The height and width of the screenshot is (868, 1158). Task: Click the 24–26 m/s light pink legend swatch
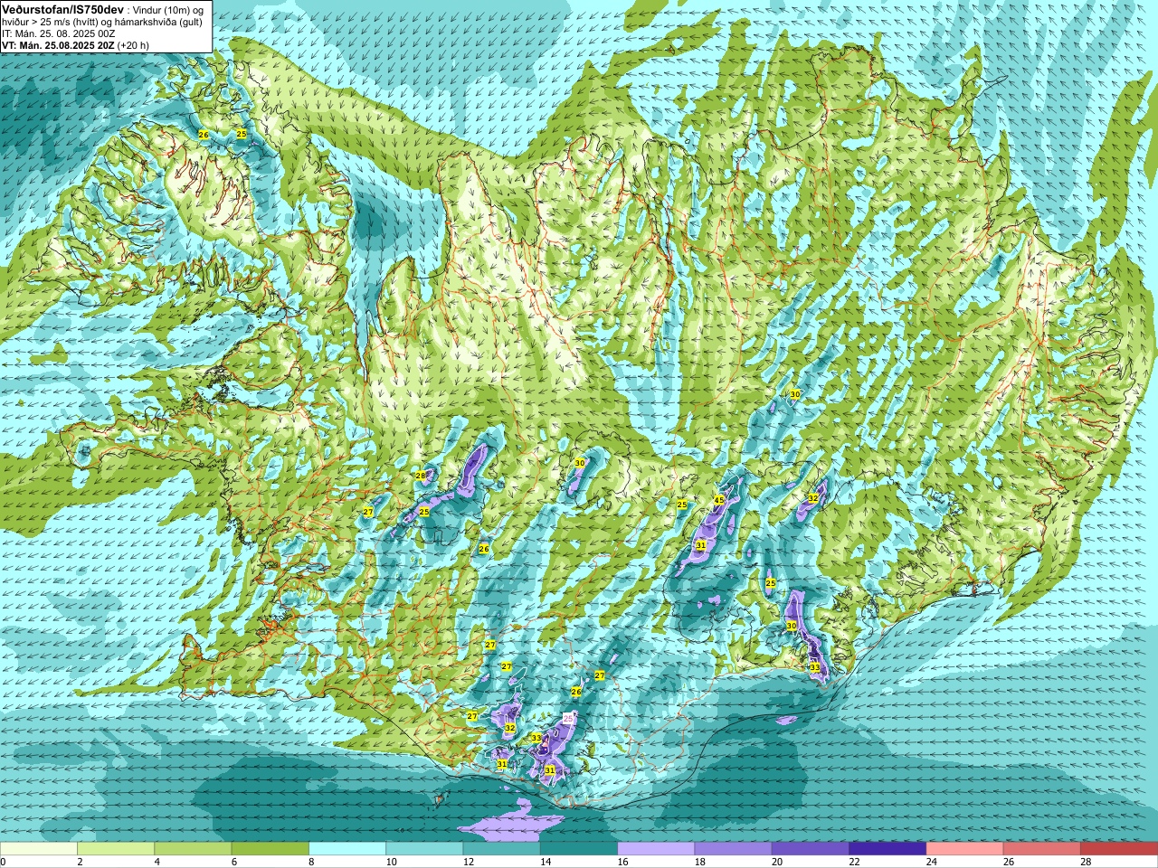point(965,849)
